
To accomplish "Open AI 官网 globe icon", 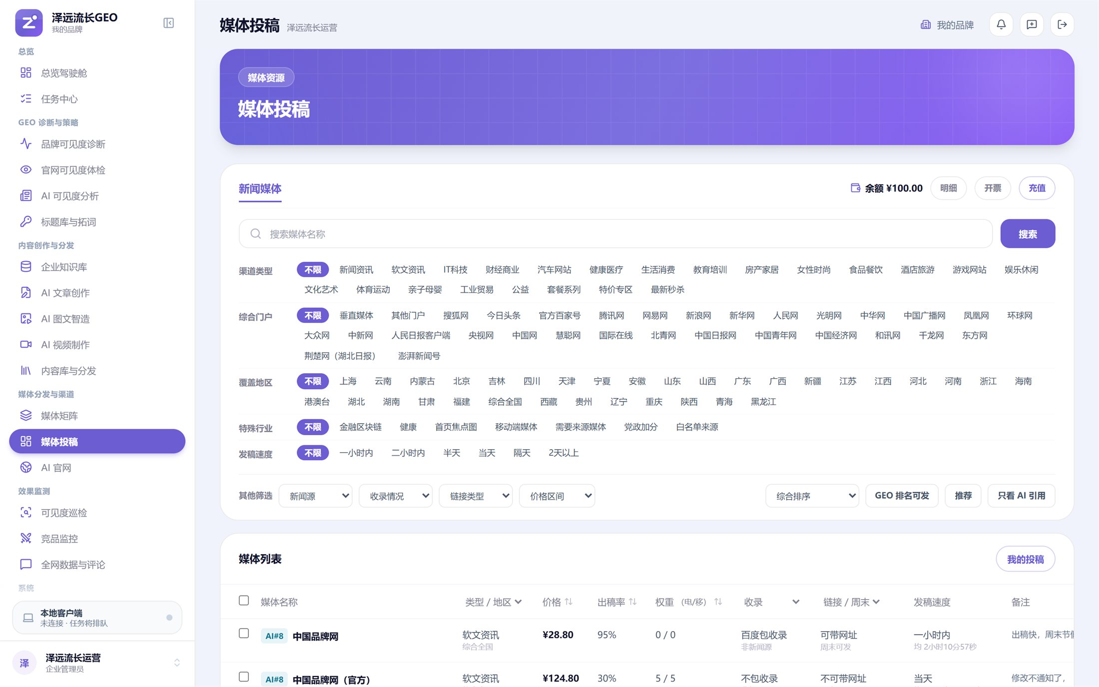I will tap(26, 468).
